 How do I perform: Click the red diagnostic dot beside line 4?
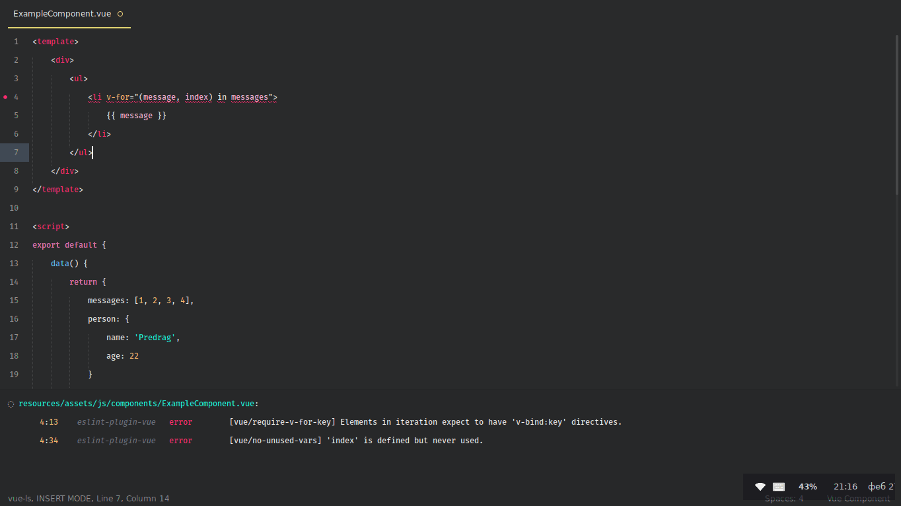pos(5,97)
